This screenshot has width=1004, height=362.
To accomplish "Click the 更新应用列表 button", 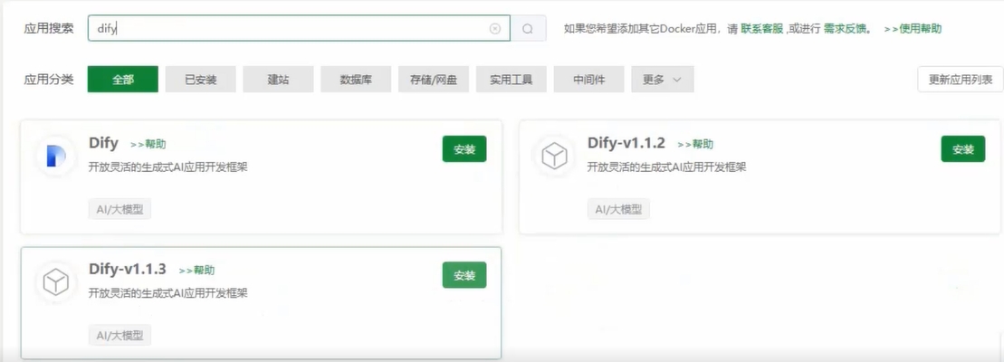I will tap(961, 80).
